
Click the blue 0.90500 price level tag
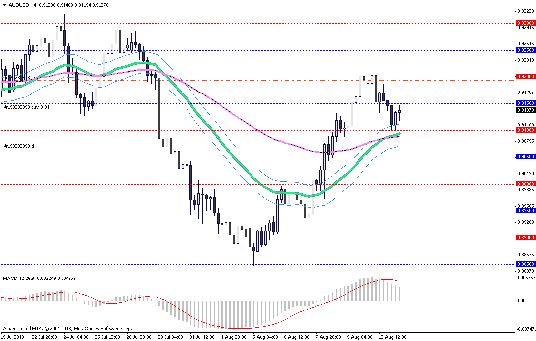[525, 157]
